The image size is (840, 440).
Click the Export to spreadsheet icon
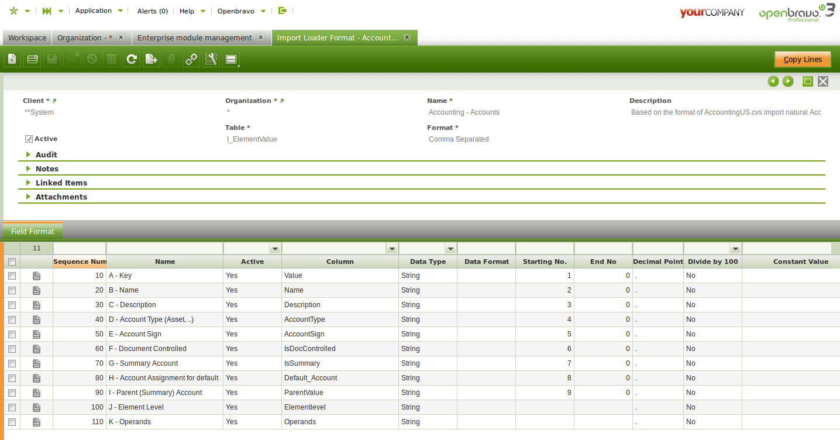(152, 59)
